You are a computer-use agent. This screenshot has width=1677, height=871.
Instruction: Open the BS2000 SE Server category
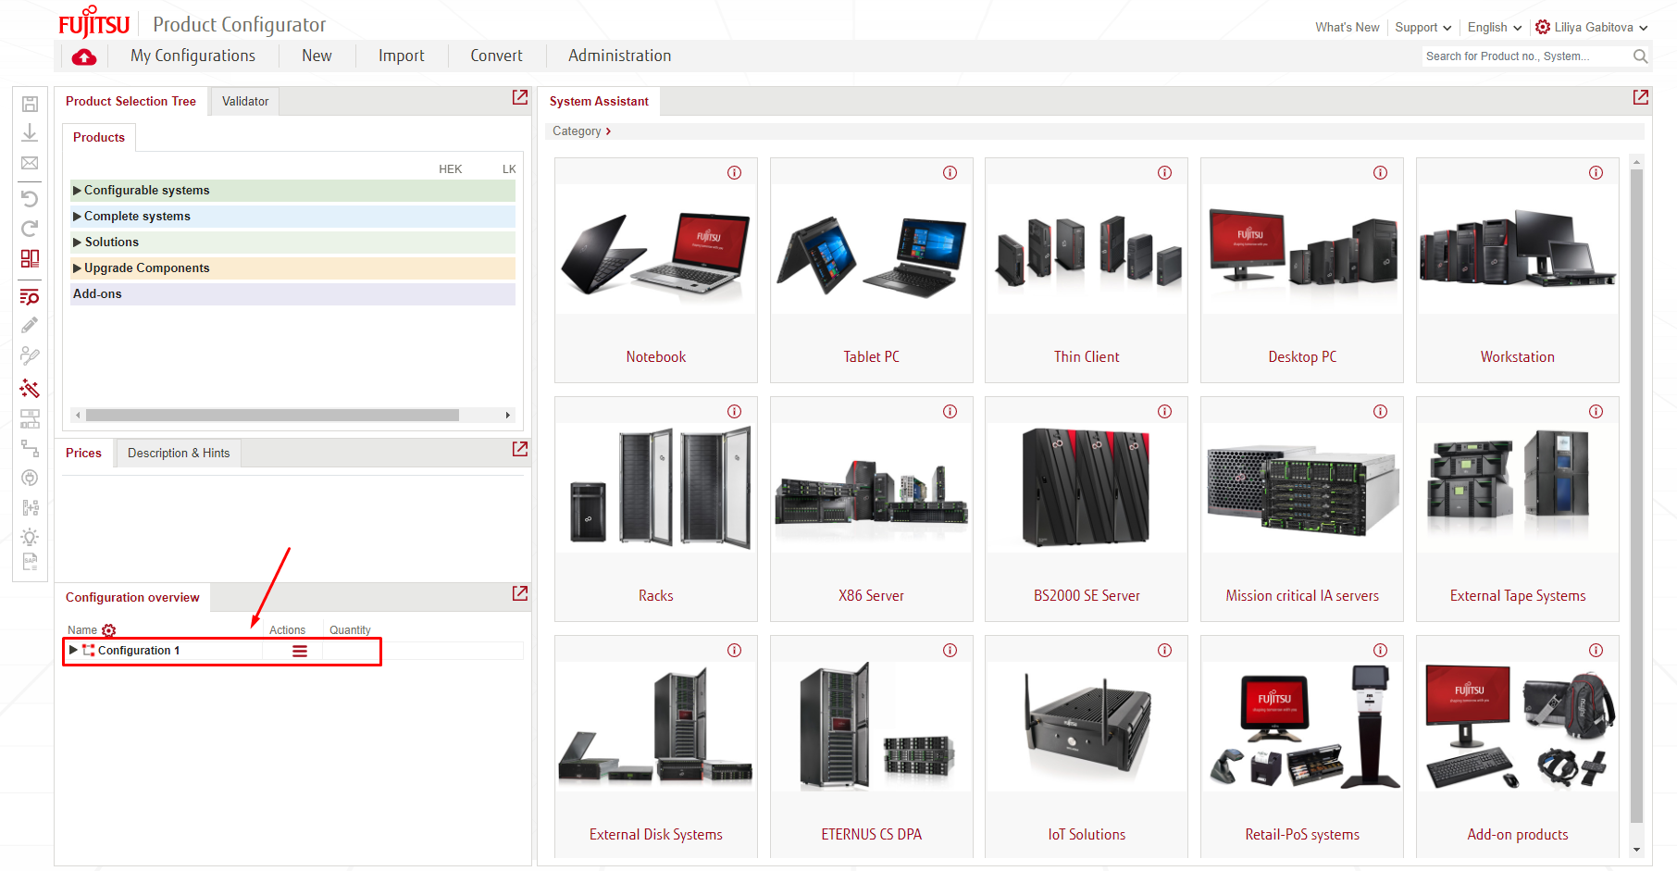click(x=1087, y=509)
